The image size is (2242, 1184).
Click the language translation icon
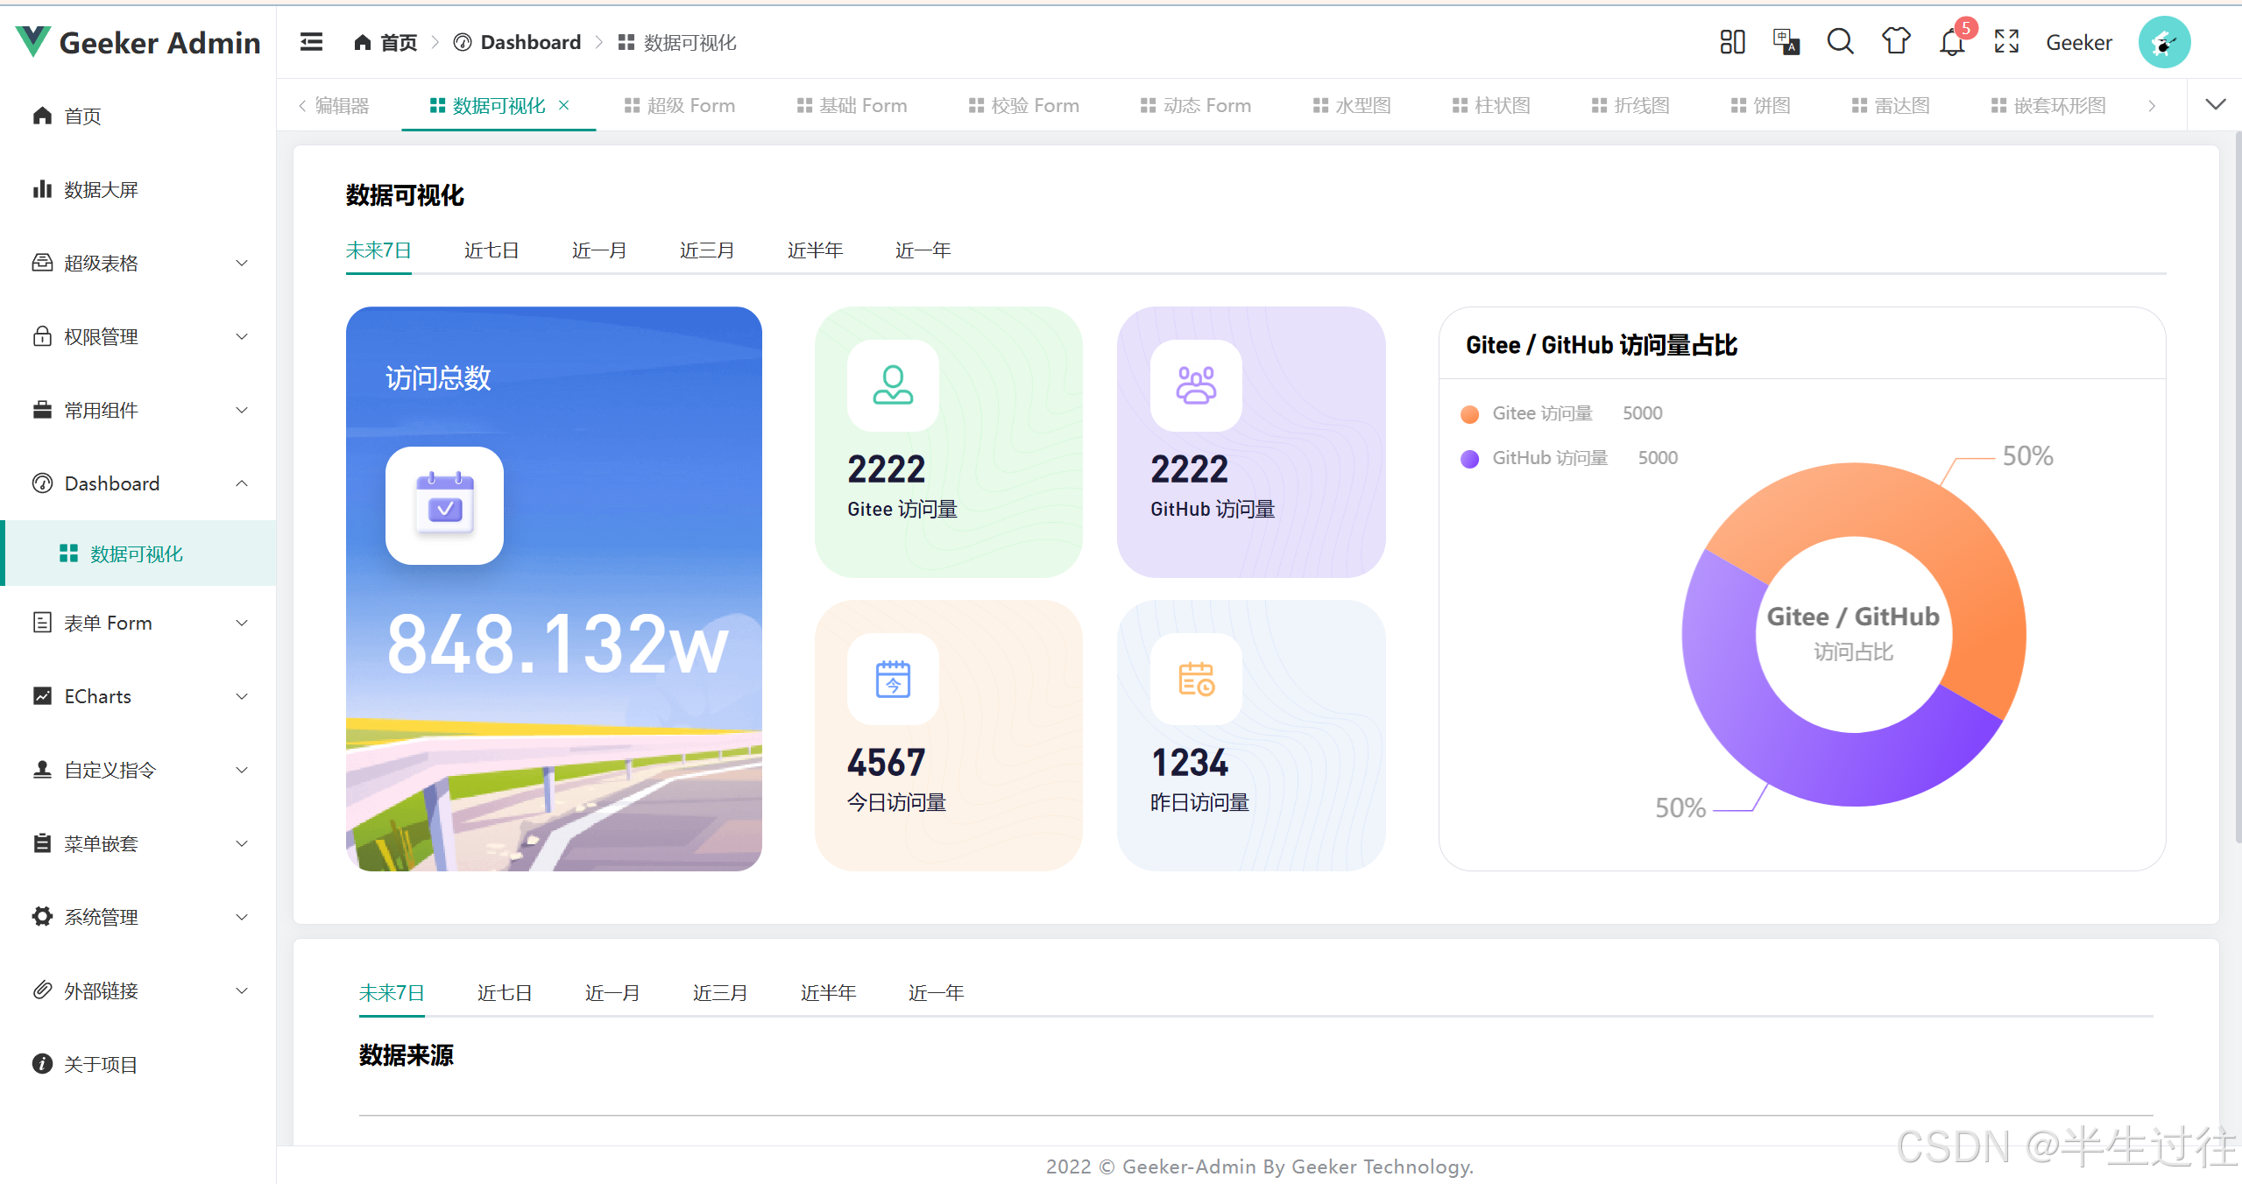[1786, 42]
